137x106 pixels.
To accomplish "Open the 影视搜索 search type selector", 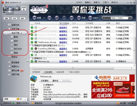I will pyautogui.click(x=107, y=18).
